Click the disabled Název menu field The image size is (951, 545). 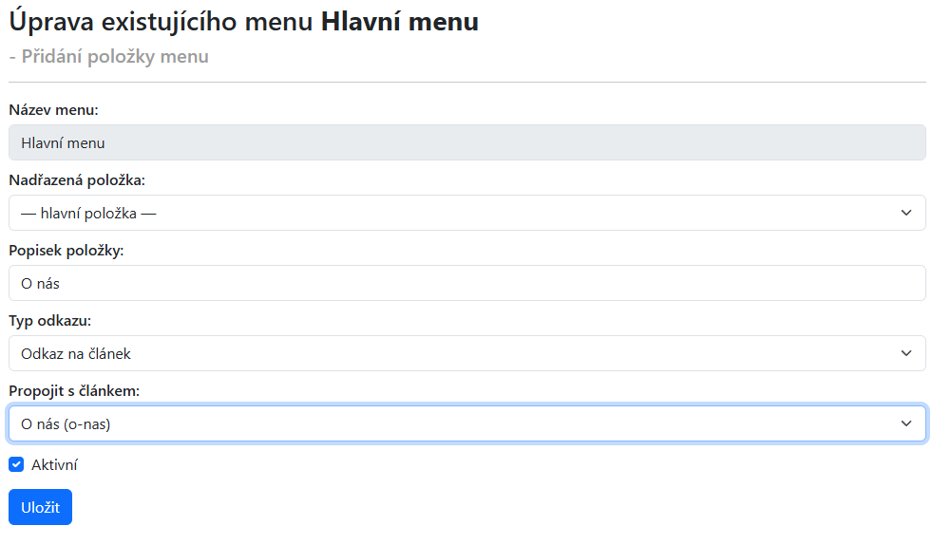click(466, 143)
